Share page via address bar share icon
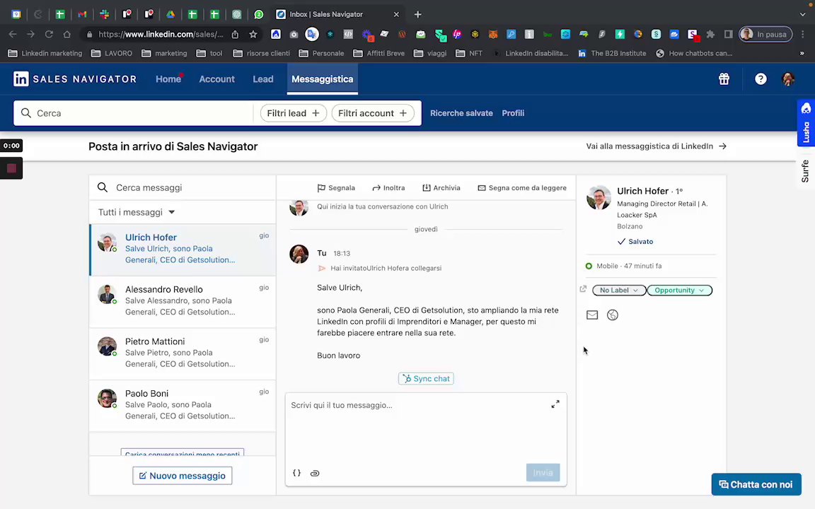Screen dimensions: 815x509 click(x=235, y=34)
